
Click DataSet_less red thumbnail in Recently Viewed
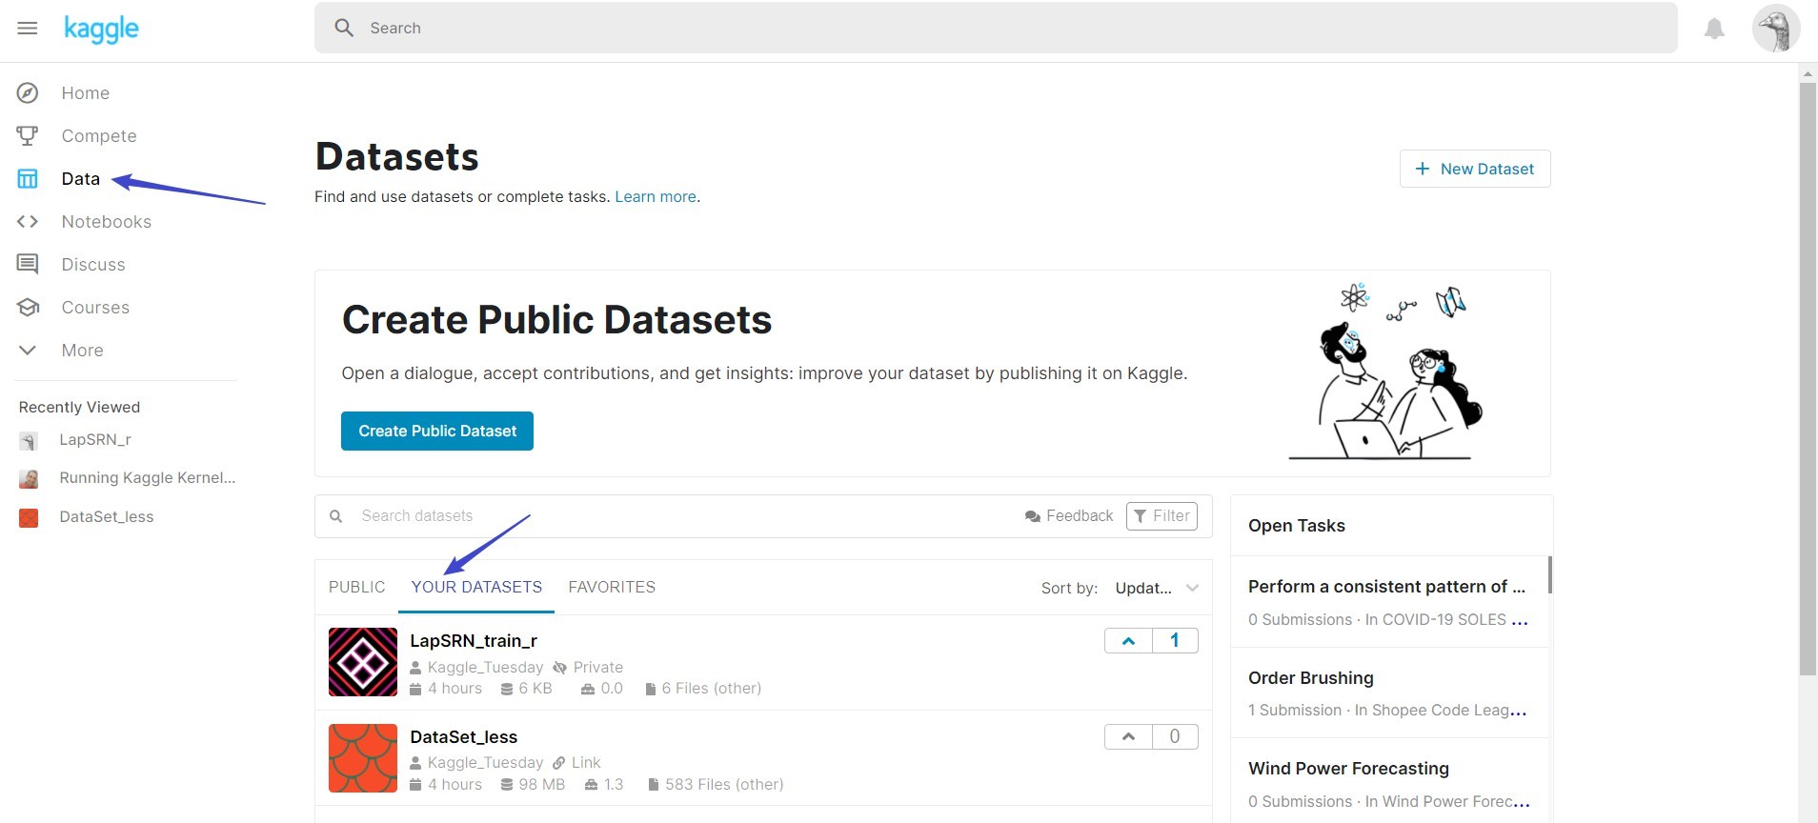[x=29, y=518]
